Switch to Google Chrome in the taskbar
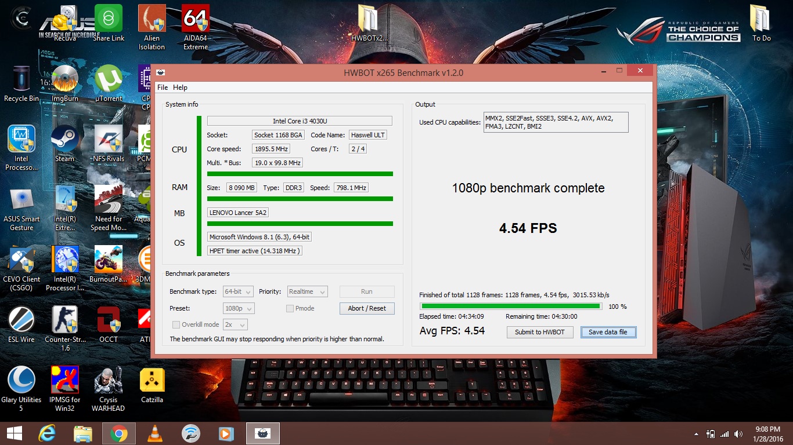793x445 pixels. coord(119,433)
